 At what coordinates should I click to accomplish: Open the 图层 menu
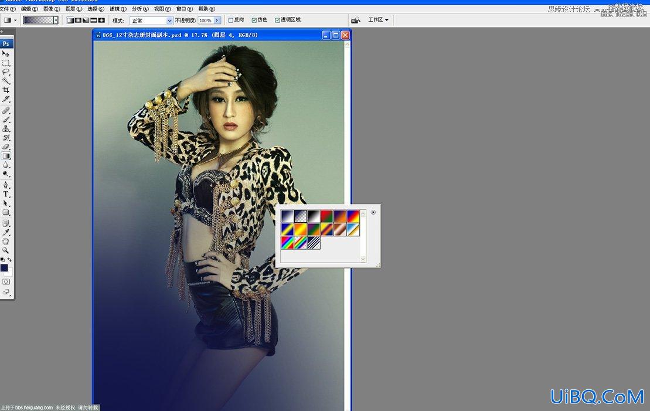click(73, 9)
